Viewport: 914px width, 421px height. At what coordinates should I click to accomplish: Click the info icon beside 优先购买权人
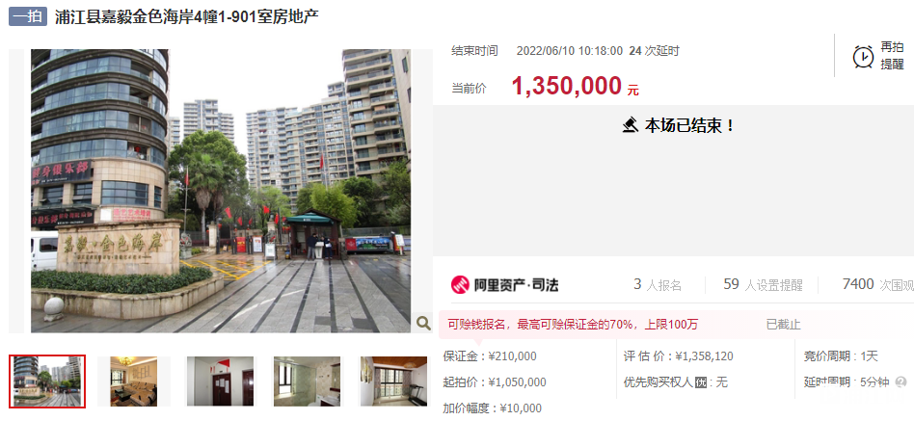[x=701, y=382]
